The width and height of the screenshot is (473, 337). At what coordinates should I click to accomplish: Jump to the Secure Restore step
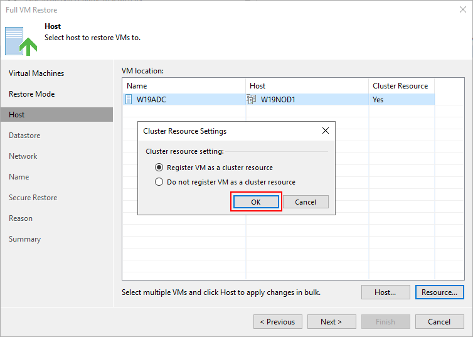33,198
